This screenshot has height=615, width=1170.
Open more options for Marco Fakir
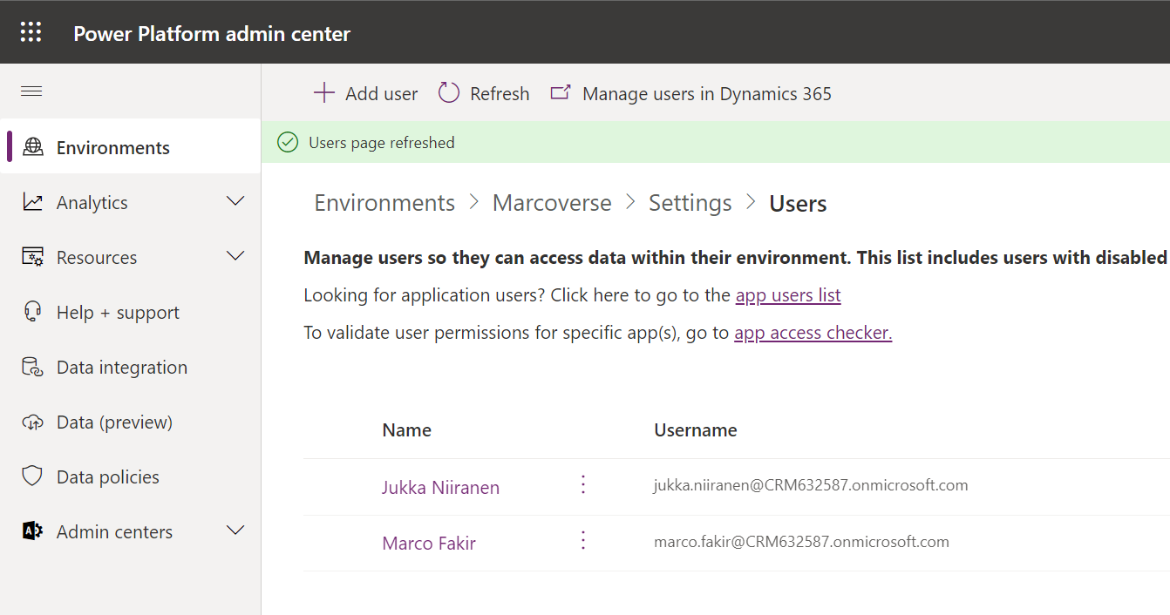[x=584, y=540]
